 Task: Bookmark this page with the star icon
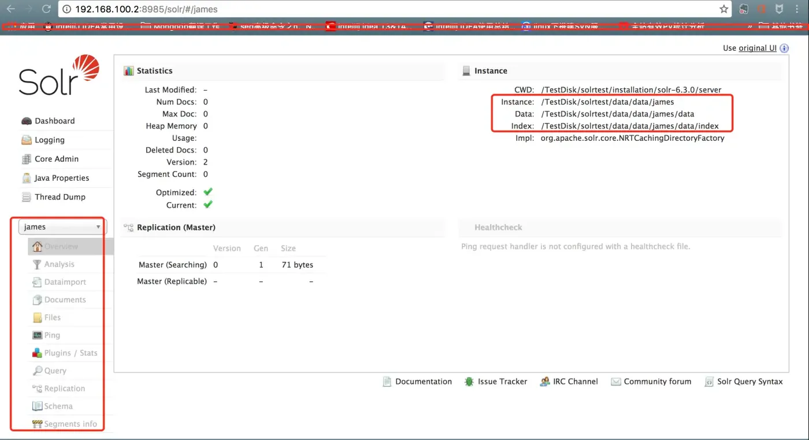[723, 9]
